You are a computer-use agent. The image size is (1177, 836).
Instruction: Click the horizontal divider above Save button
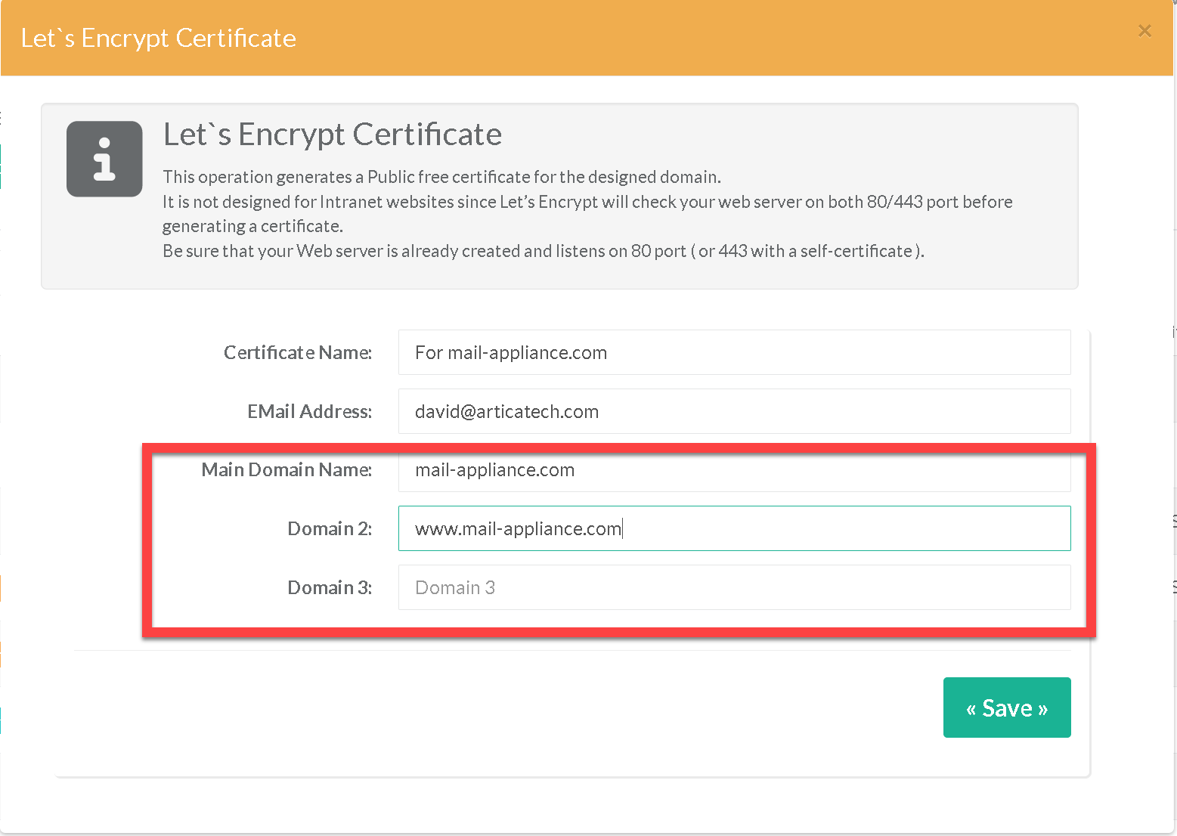pos(571,650)
